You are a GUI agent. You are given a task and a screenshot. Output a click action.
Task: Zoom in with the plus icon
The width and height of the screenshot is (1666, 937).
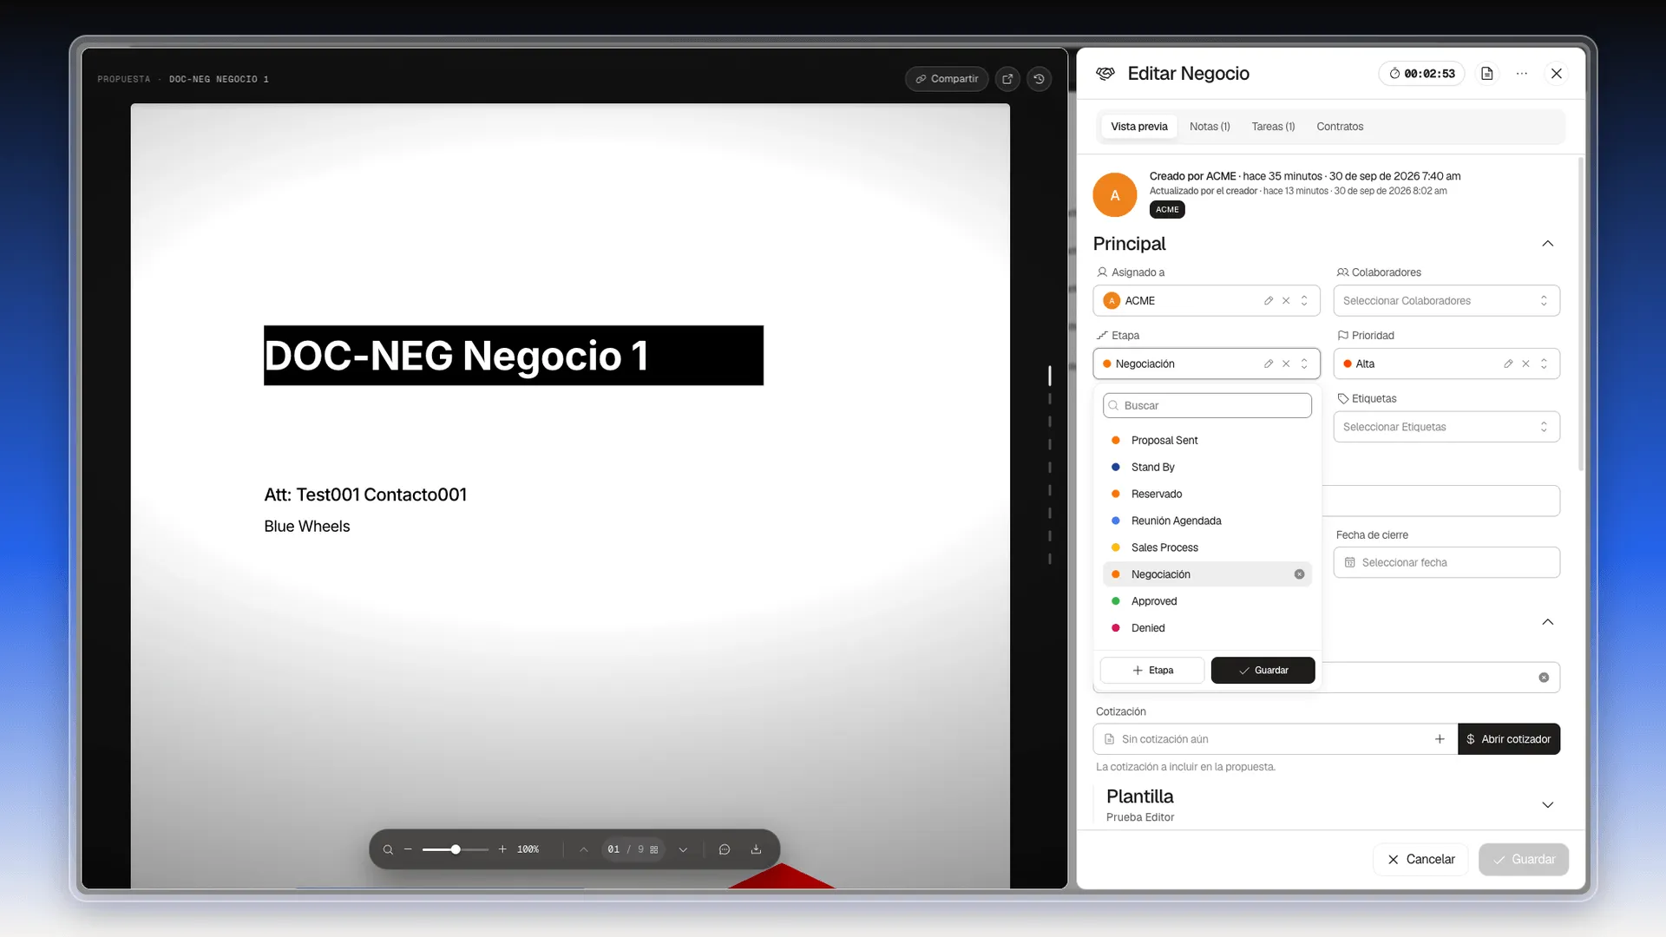(502, 849)
